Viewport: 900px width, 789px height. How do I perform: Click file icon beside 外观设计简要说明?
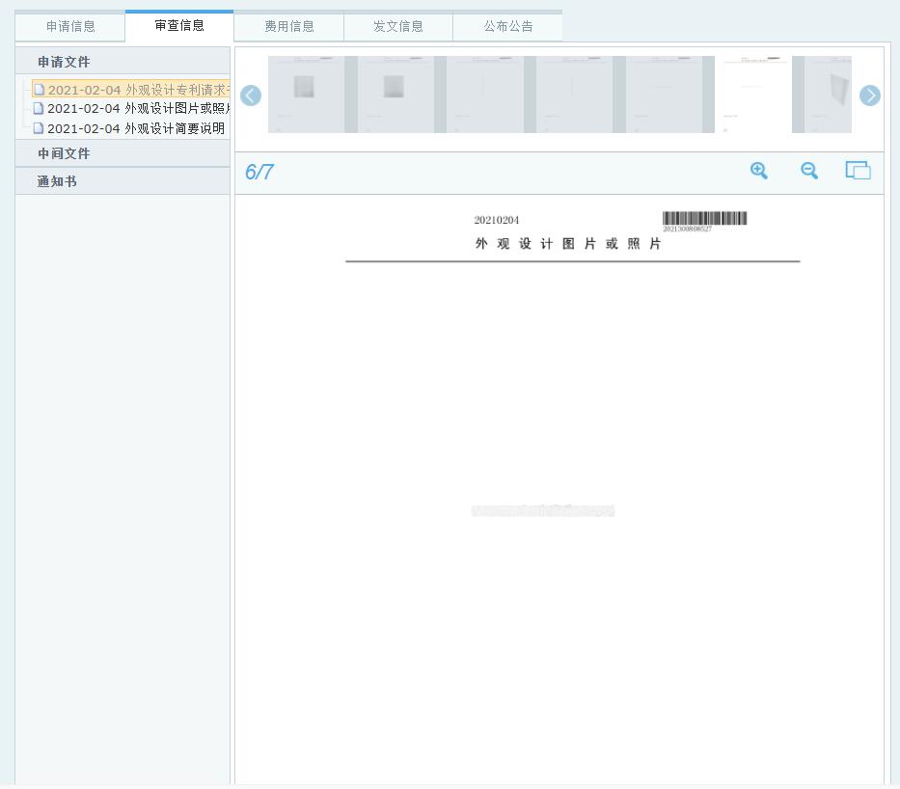39,128
